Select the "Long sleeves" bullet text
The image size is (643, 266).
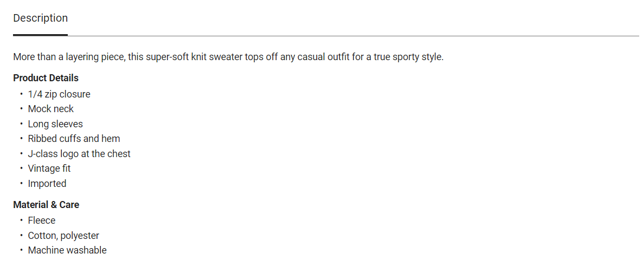(55, 124)
